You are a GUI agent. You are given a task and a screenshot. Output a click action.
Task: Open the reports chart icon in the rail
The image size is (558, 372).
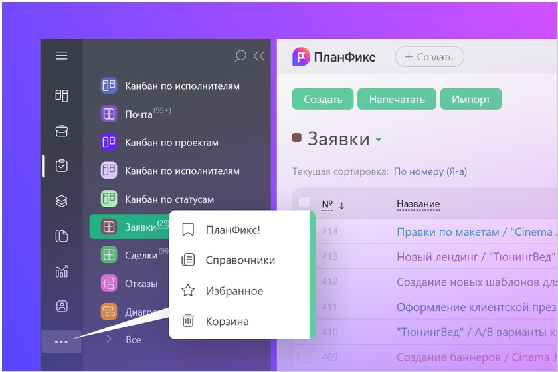point(62,271)
